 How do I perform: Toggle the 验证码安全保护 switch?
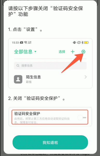coord(82,118)
